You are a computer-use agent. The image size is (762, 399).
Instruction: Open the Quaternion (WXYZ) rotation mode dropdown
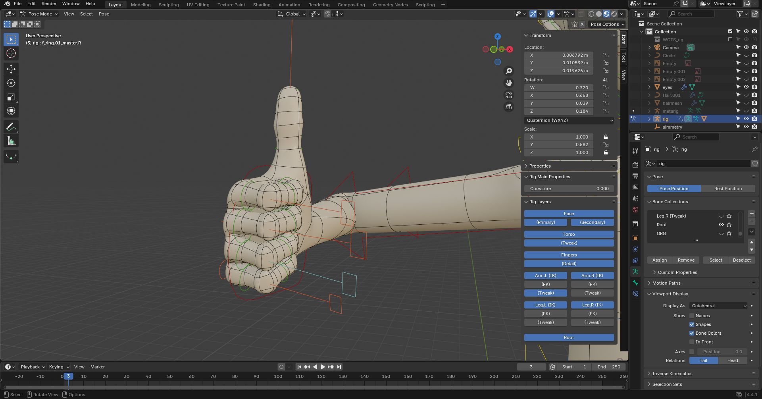569,120
